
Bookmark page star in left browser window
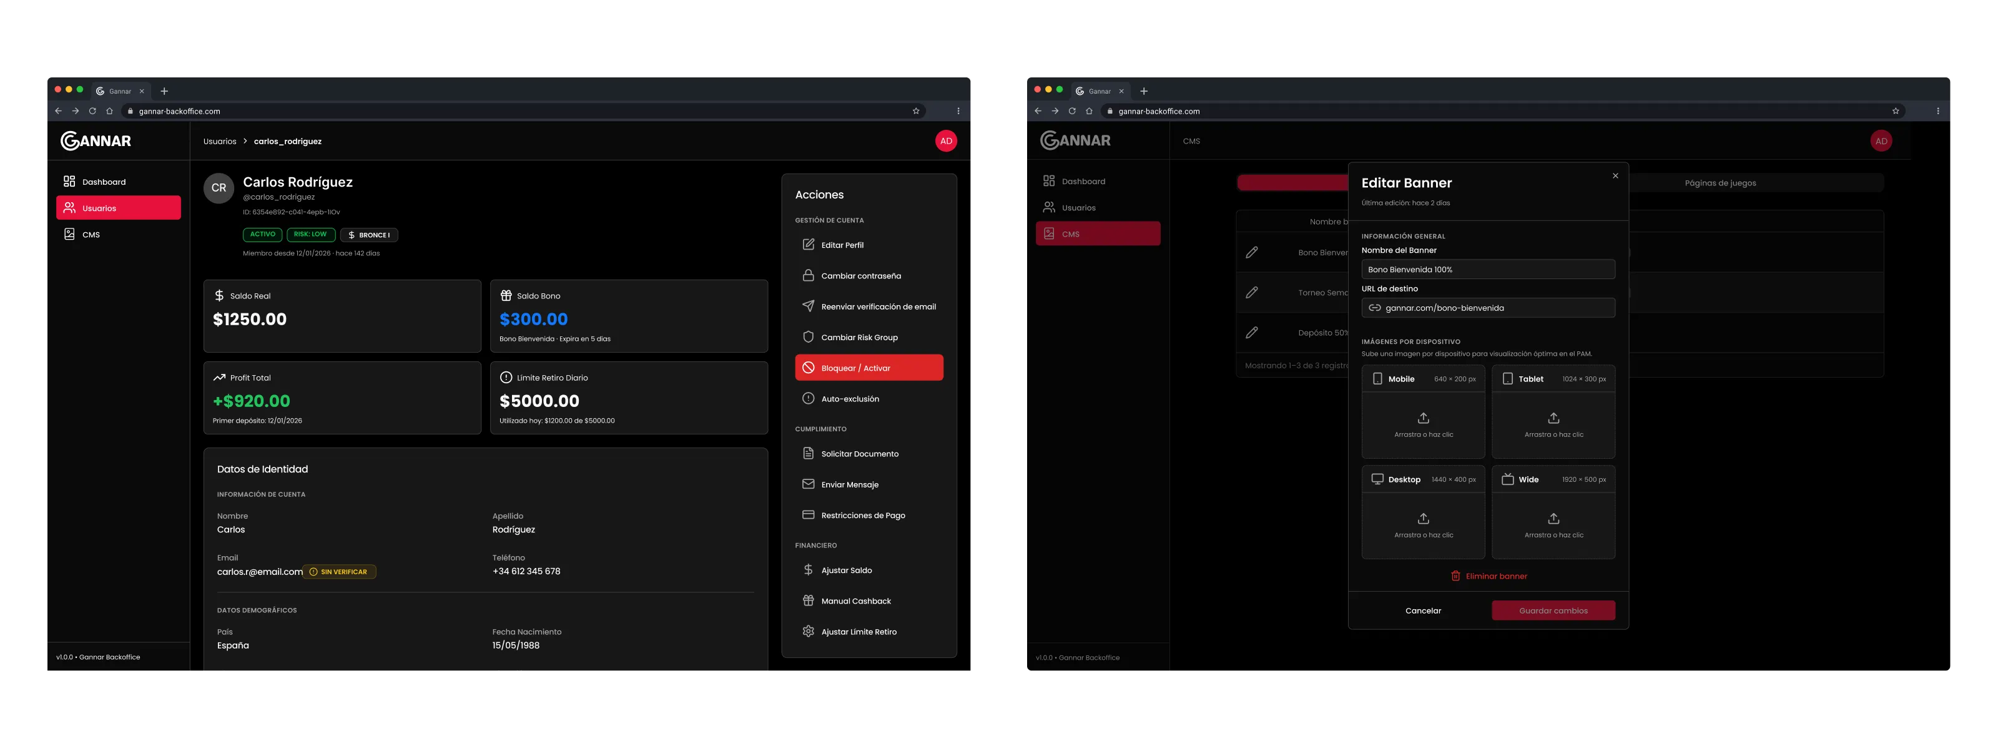point(916,111)
